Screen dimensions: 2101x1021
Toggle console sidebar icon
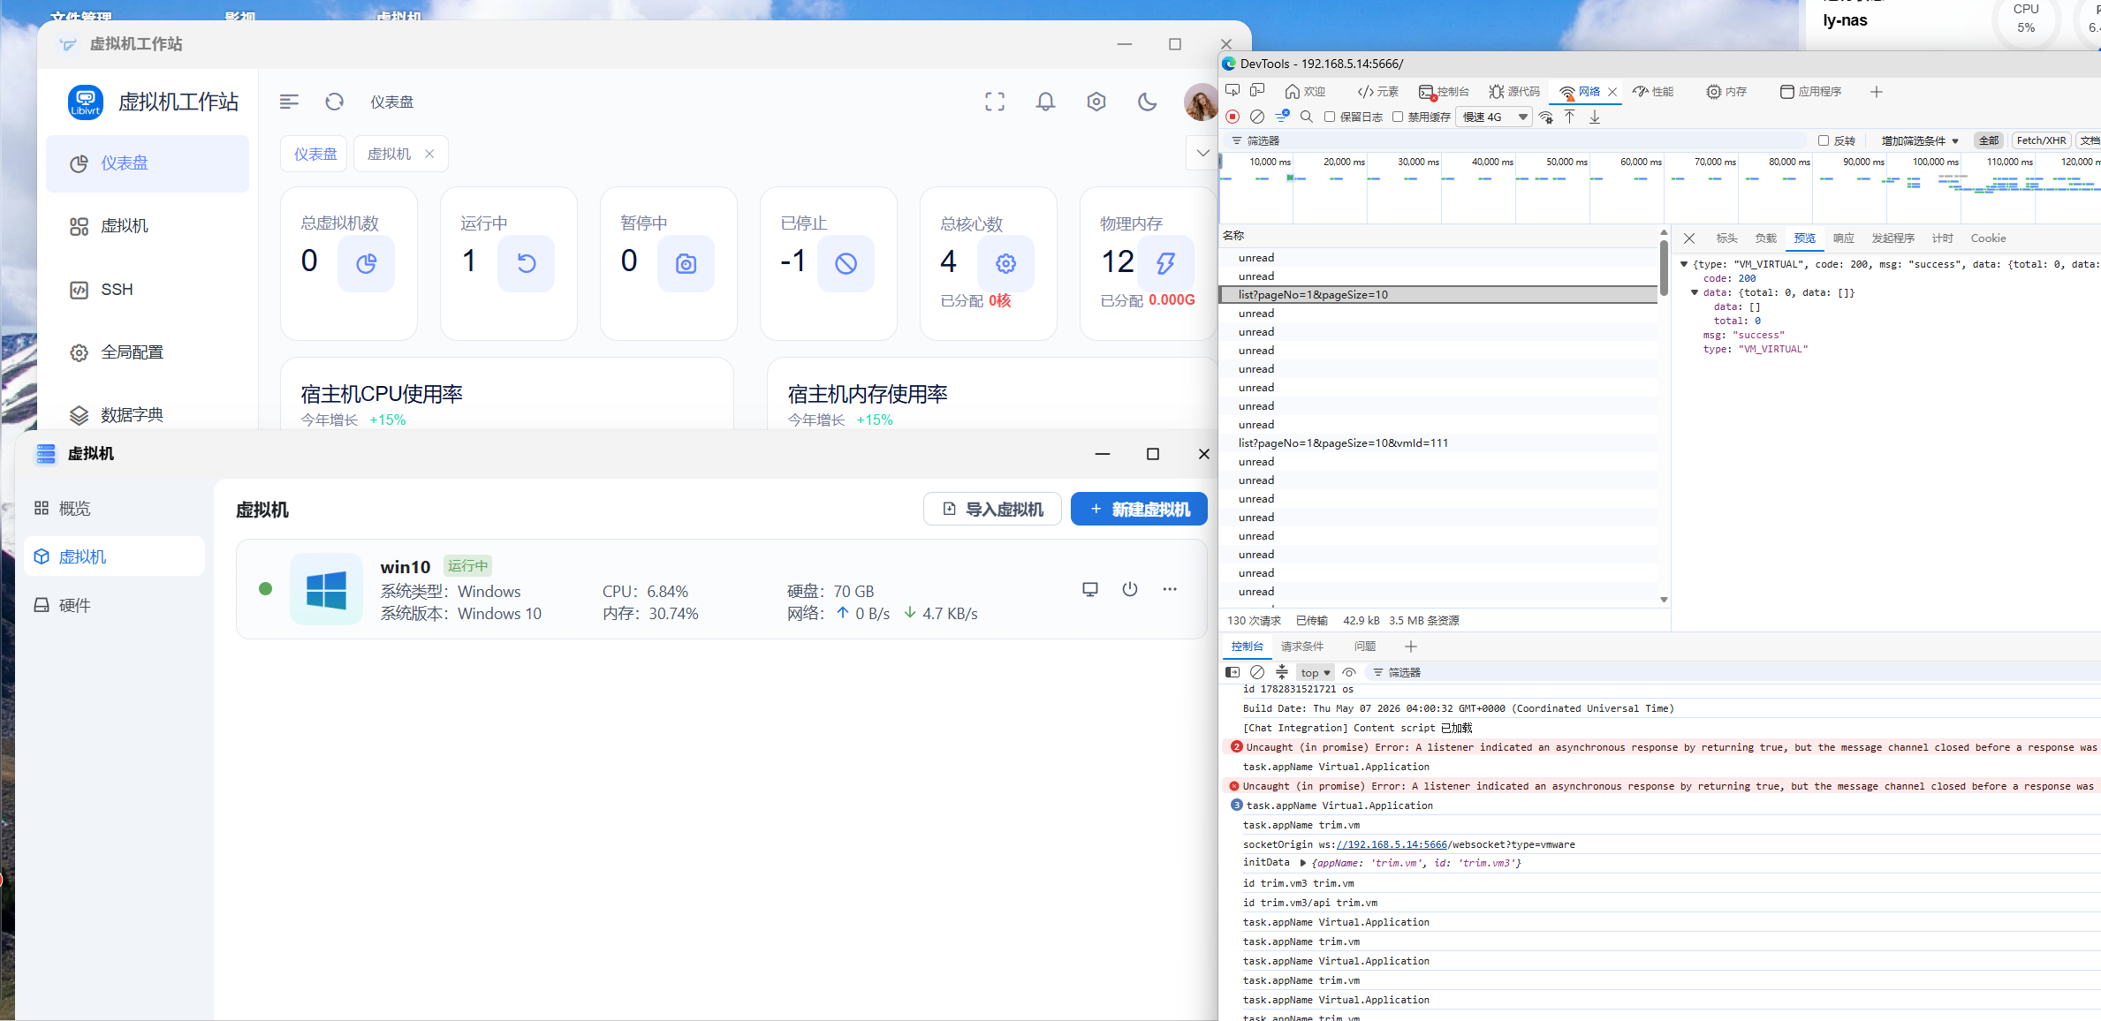[x=1233, y=672]
